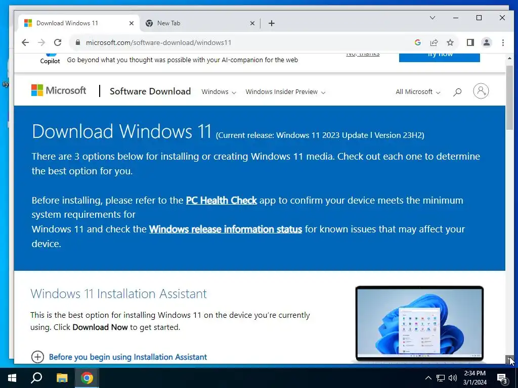The width and height of the screenshot is (518, 388).
Task: Open File Explorer from taskbar
Action: tap(62, 378)
